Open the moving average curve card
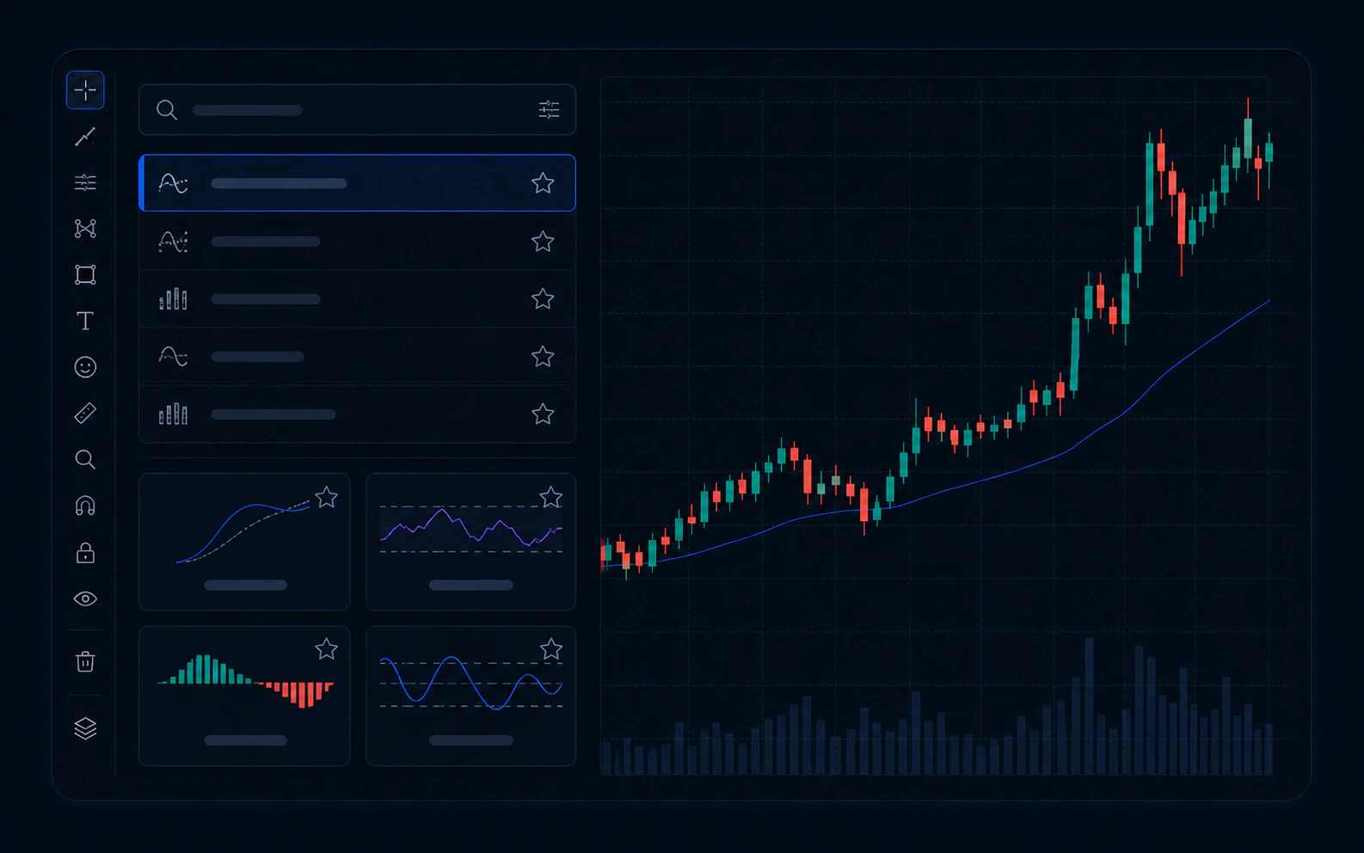The image size is (1364, 853). tap(244, 542)
